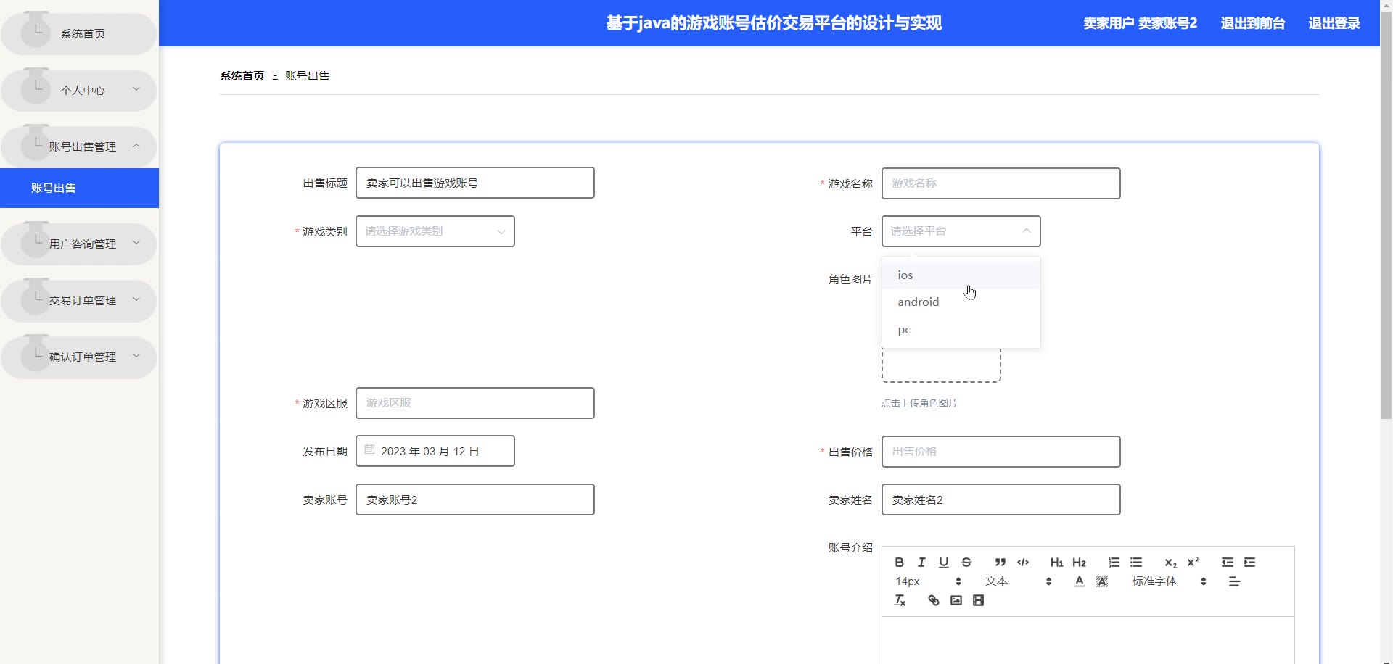
Task: Go to 系统首页 via breadcrumb
Action: point(242,75)
